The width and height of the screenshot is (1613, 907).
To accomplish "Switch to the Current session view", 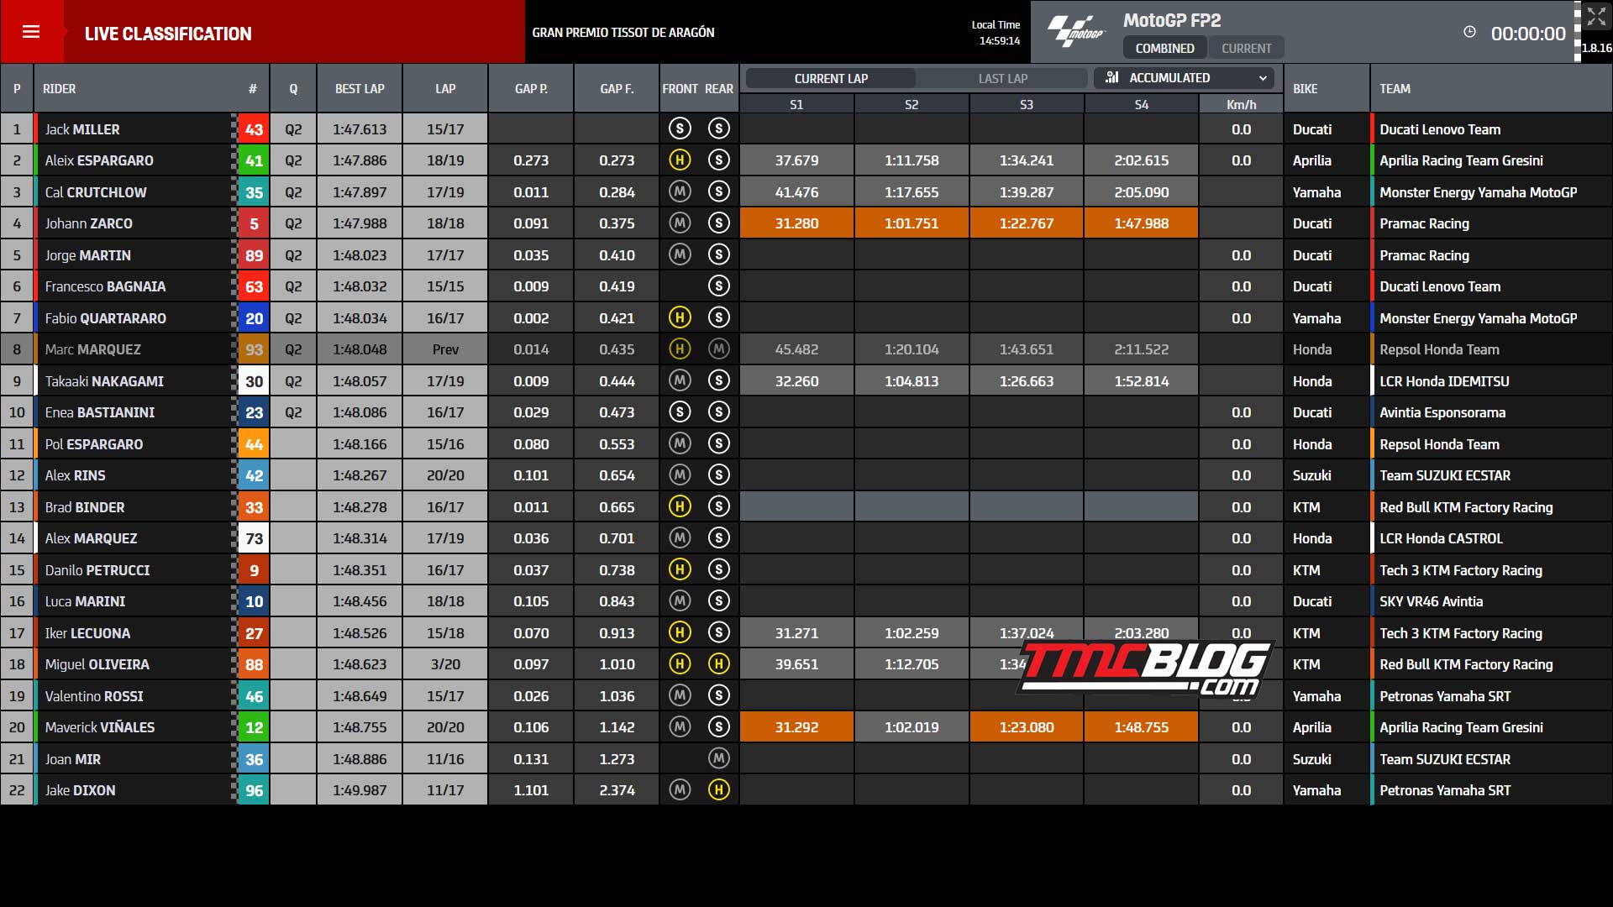I will tap(1246, 48).
